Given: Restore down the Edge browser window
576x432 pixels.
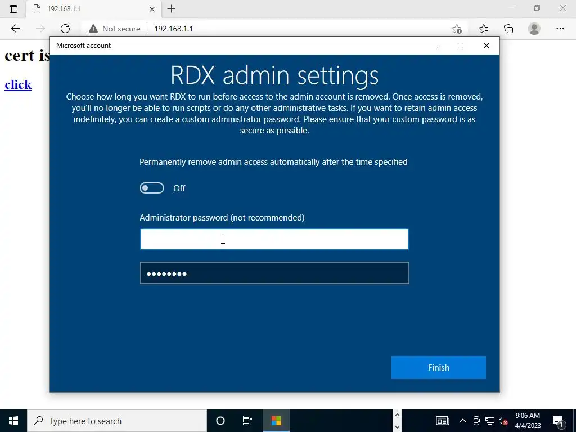Looking at the screenshot, I should [x=537, y=8].
